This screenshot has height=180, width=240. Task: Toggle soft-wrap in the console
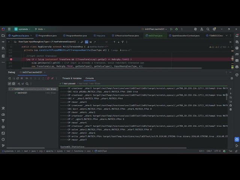(x=231, y=97)
